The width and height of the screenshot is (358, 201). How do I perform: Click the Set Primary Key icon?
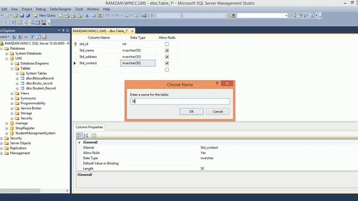[5, 22]
